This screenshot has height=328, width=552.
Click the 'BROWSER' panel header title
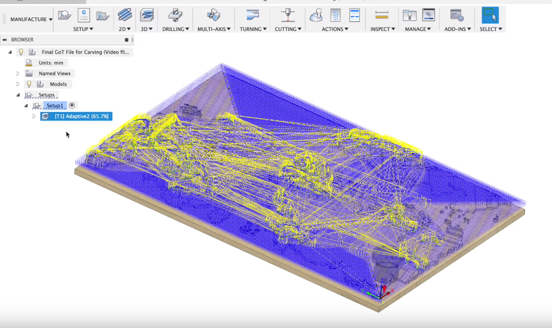[22, 40]
